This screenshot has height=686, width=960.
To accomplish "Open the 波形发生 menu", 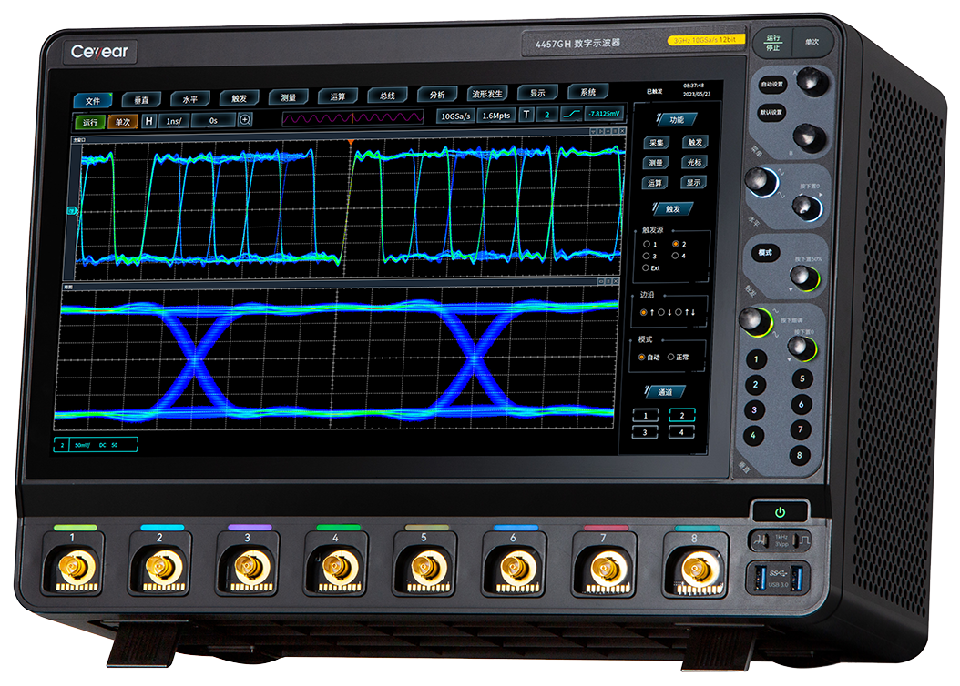I will 489,94.
